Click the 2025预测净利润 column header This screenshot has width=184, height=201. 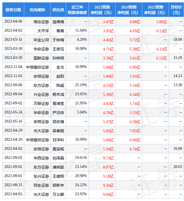click(155, 10)
